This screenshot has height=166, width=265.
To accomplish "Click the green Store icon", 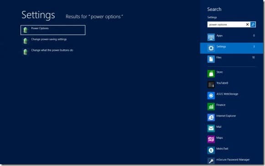I will point(211,74).
